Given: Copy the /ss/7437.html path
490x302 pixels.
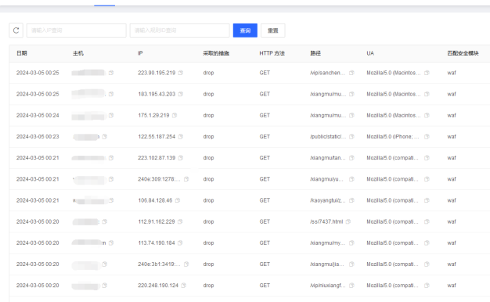Looking at the screenshot, I should 348,221.
